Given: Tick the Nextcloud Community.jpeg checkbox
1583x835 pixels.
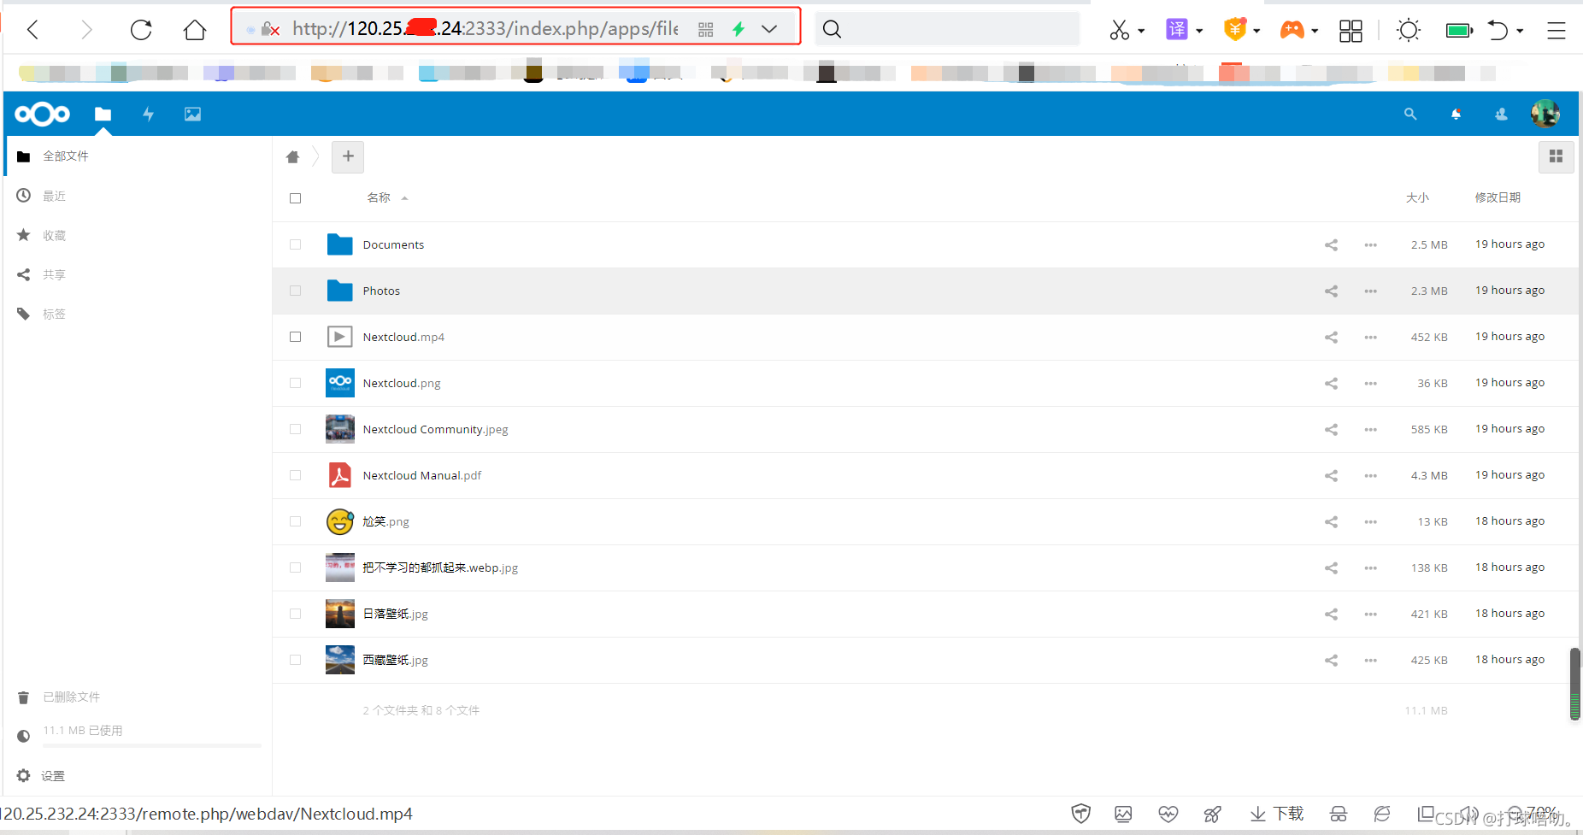Looking at the screenshot, I should (296, 429).
